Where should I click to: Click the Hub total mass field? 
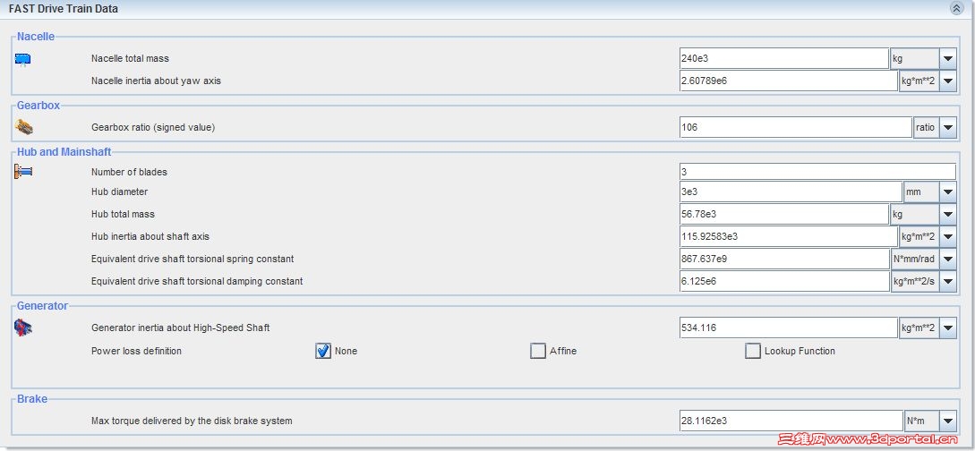tap(784, 215)
